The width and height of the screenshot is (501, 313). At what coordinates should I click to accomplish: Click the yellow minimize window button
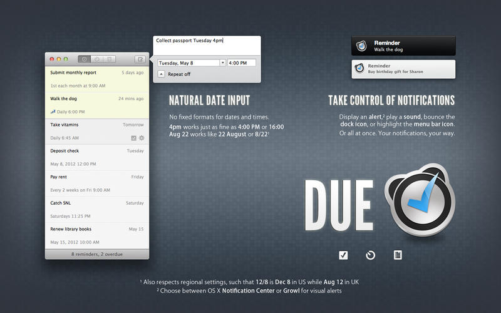(59, 59)
